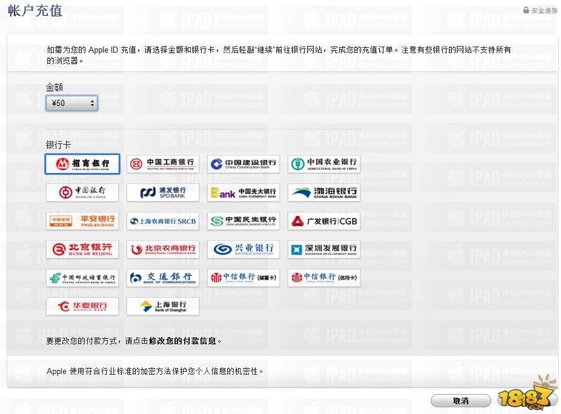Image resolution: width=561 pixels, height=414 pixels.
Task: Choose the ICBC 中国工商银行 logo
Action: (x=163, y=164)
